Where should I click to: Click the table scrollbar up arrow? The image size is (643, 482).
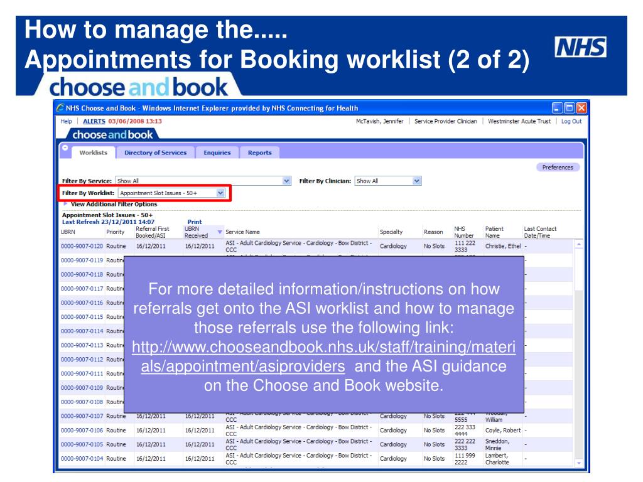(578, 244)
